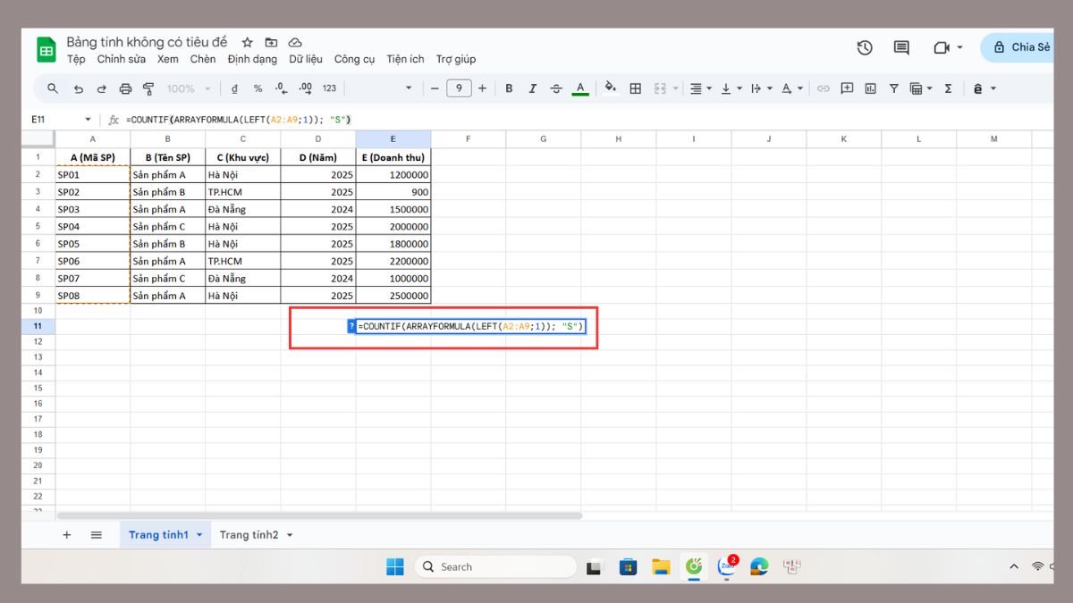Select the Functions sigma icon

[949, 88]
